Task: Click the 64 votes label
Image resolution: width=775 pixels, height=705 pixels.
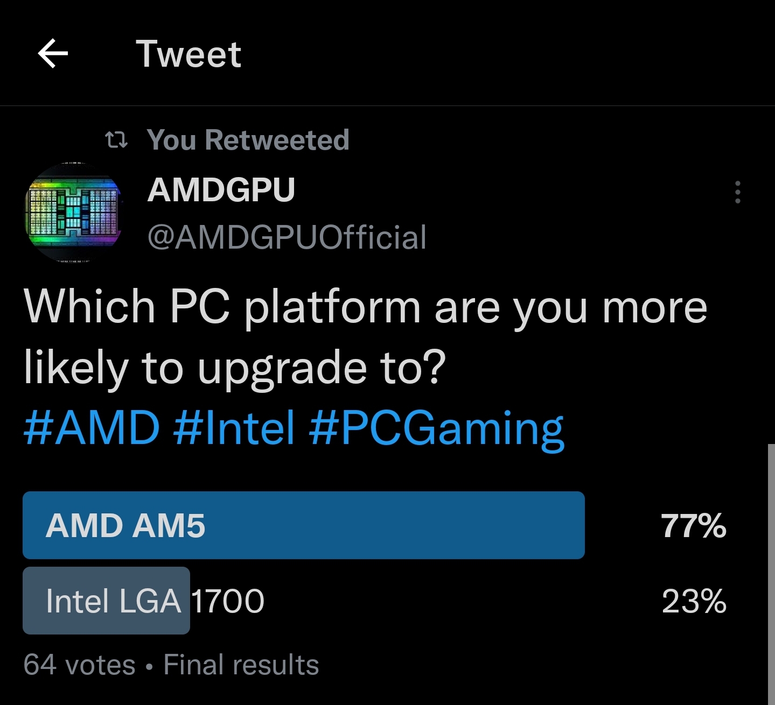Action: click(x=79, y=664)
